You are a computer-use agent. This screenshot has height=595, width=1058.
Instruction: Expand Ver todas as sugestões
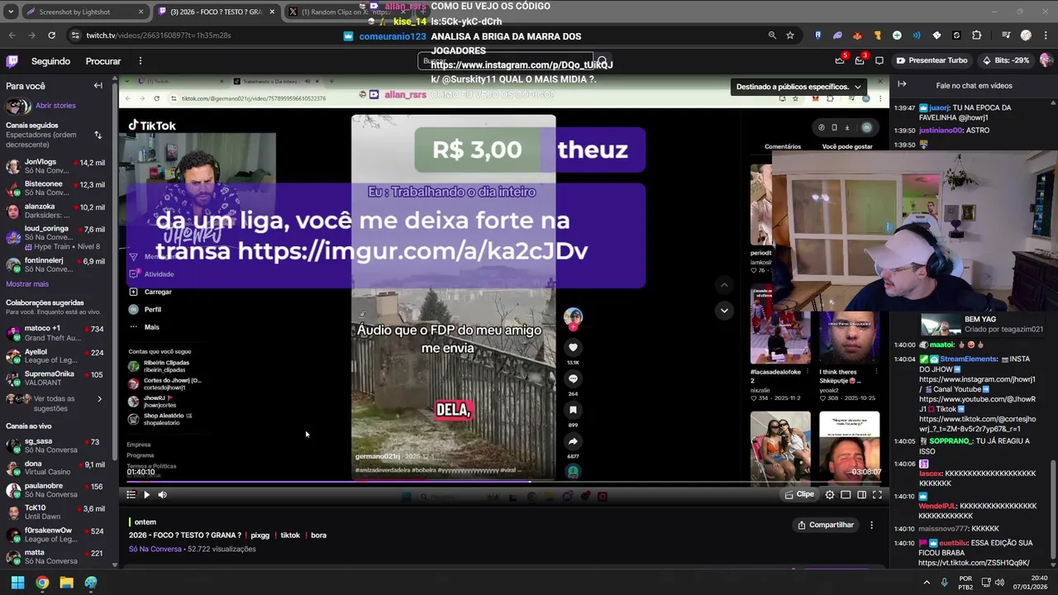pyautogui.click(x=56, y=403)
